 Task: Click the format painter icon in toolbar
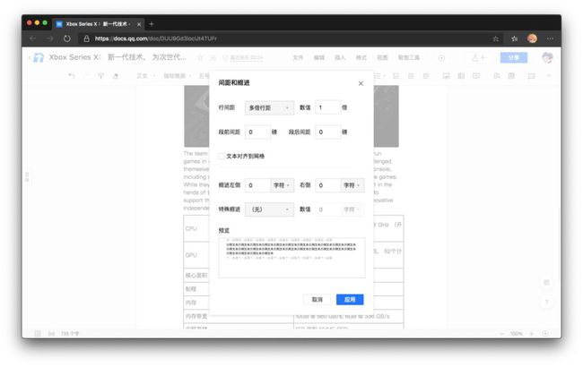click(x=100, y=76)
